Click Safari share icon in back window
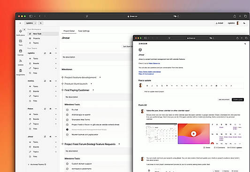This screenshot has height=172, width=250. (235, 16)
